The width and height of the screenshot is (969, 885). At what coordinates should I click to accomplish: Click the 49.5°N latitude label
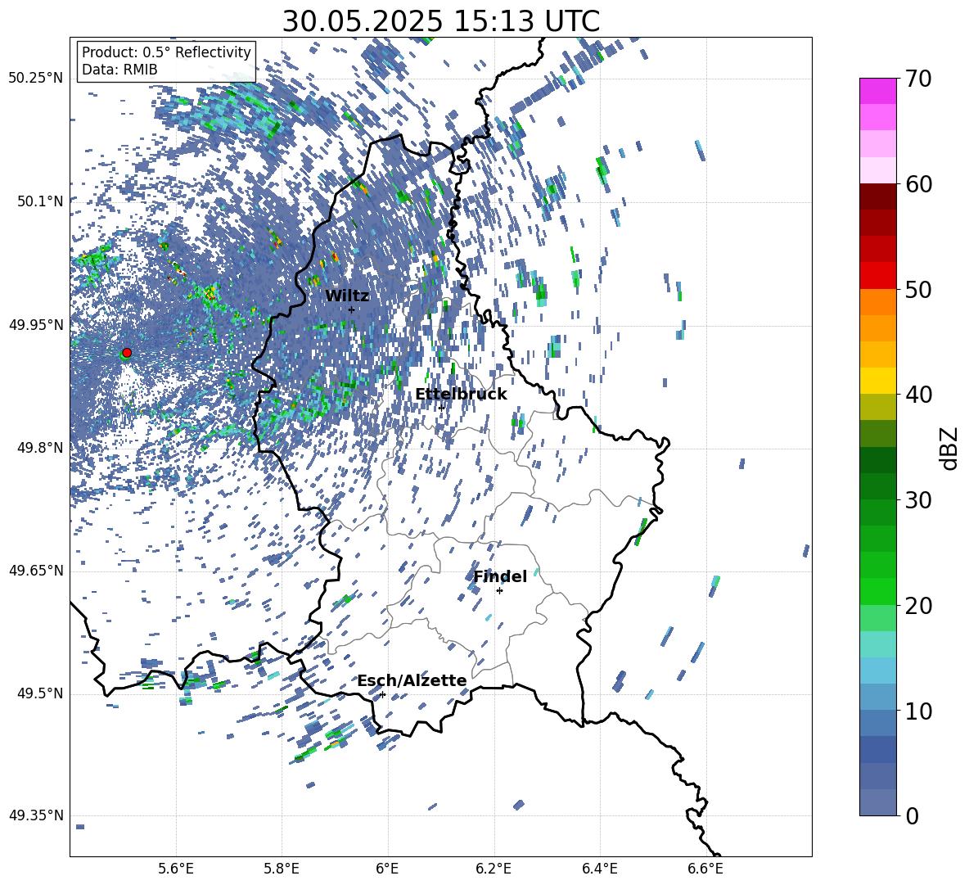(41, 693)
